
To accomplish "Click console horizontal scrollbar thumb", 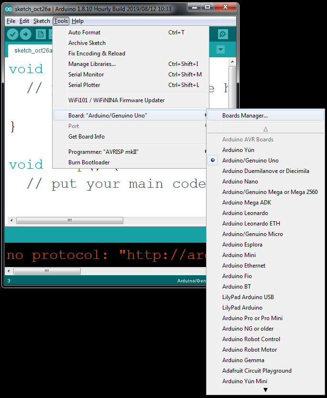I will click(x=47, y=271).
